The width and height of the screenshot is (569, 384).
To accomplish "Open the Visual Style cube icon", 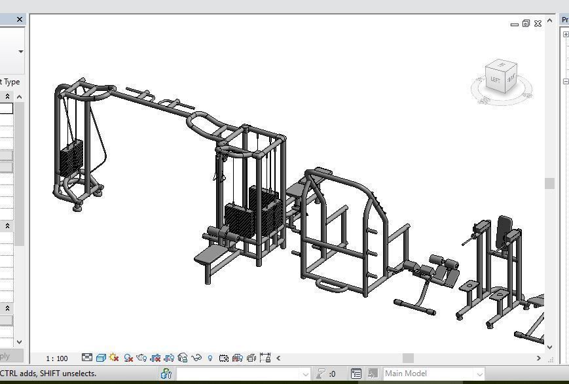I will 100,358.
